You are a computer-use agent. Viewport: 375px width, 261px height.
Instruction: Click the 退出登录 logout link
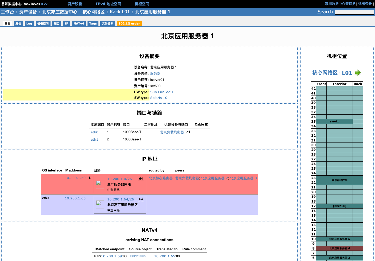click(x=365, y=4)
